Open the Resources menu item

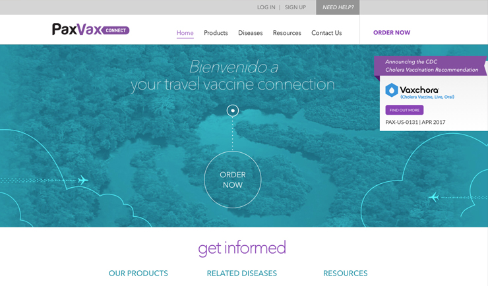tap(287, 33)
